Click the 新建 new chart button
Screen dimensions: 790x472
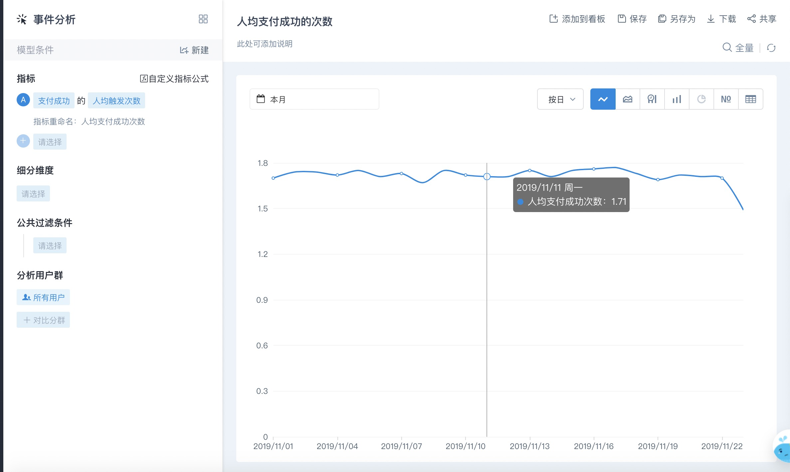tap(194, 50)
